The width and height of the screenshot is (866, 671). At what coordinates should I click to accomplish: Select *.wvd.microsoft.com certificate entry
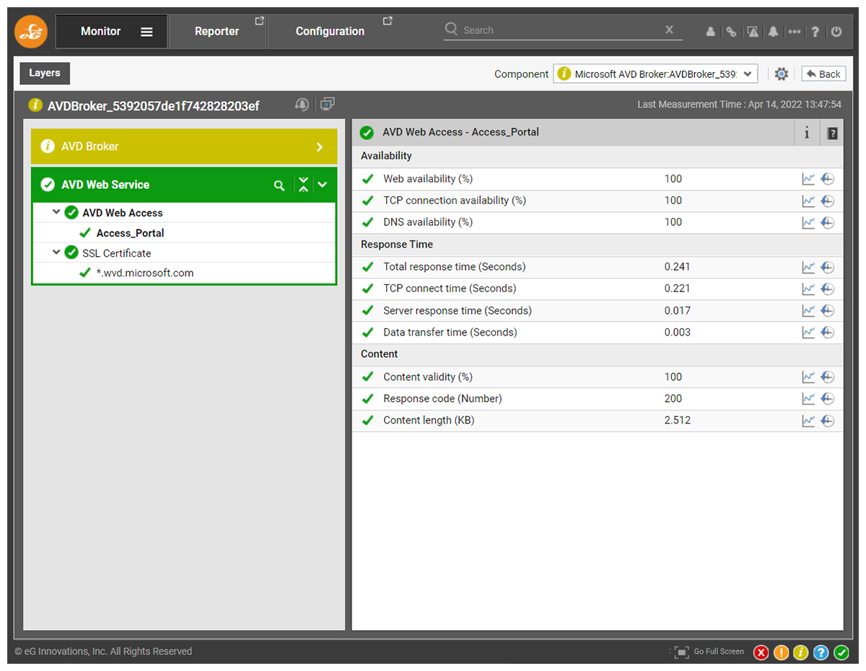click(x=145, y=273)
